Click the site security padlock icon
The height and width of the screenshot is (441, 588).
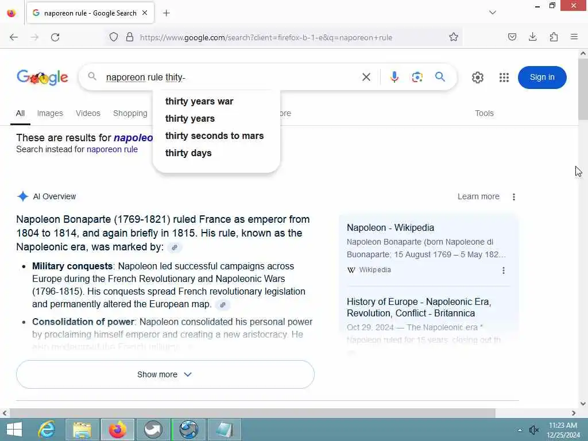130,37
